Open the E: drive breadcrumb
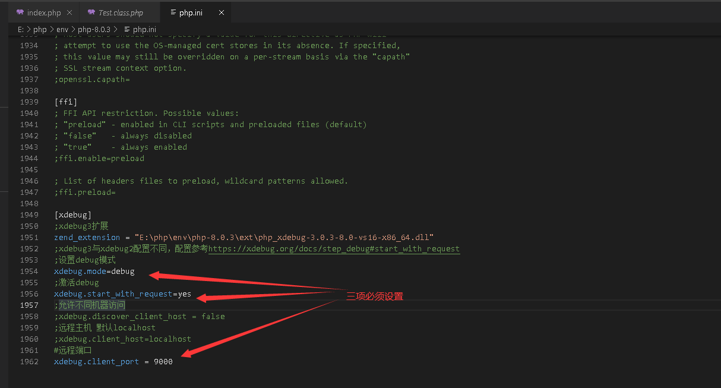 click(x=21, y=29)
